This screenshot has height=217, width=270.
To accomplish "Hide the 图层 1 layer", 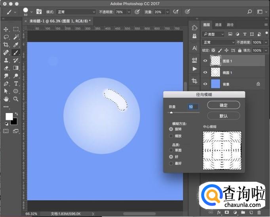I will click(x=205, y=61).
